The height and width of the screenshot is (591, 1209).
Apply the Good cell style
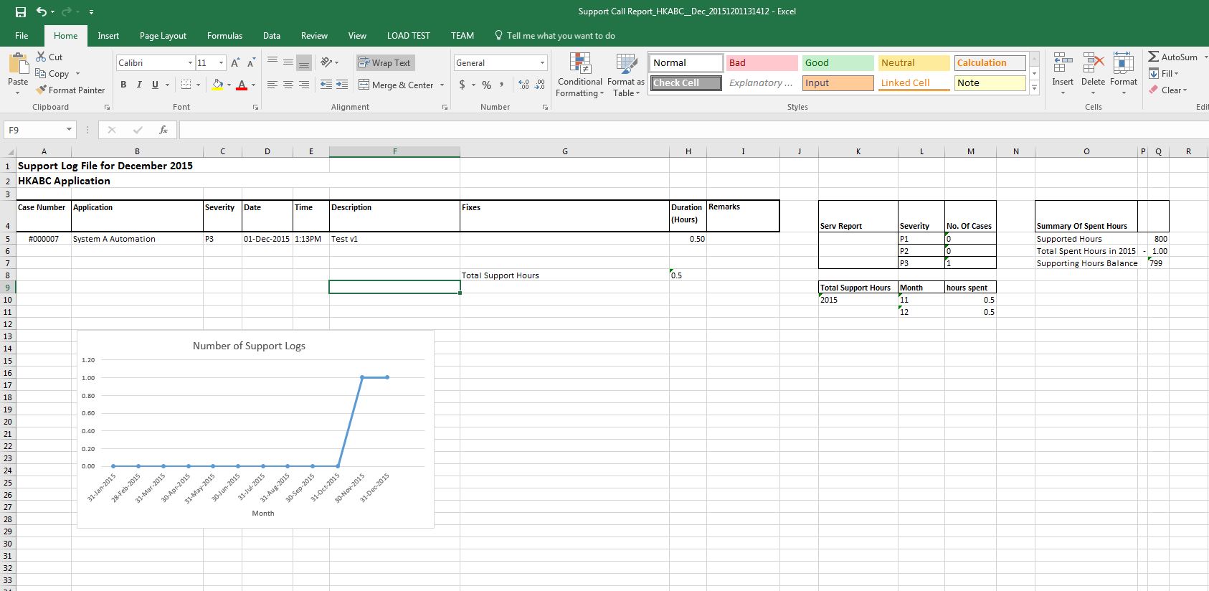tap(838, 63)
